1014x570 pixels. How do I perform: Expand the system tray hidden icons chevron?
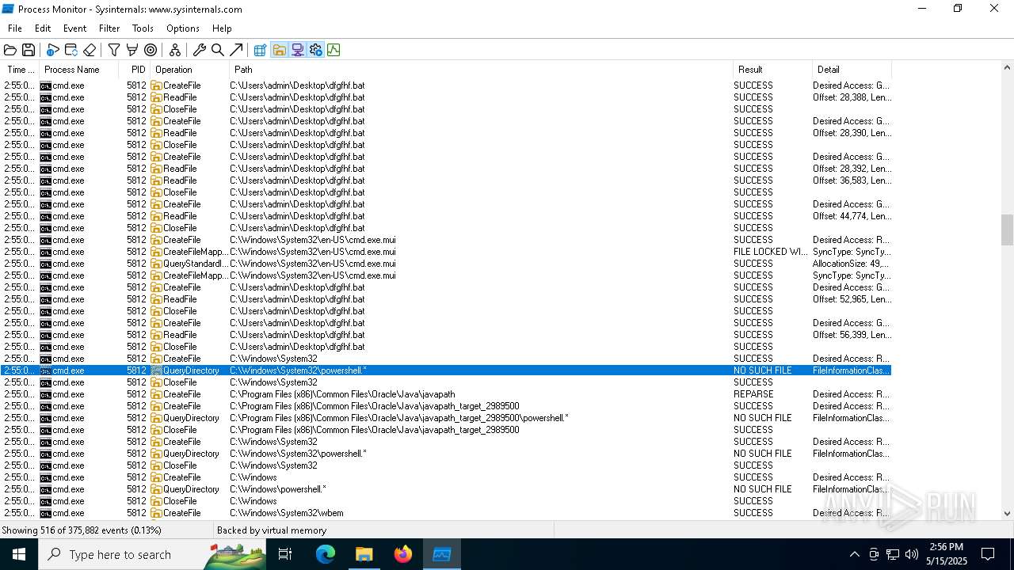854,554
